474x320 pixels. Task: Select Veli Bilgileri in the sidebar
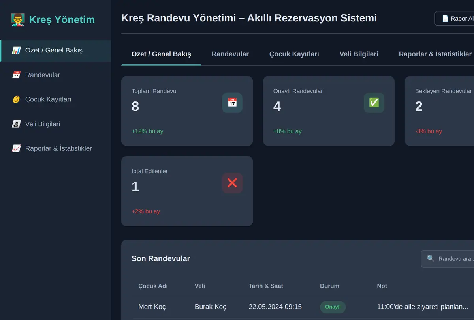pos(55,124)
